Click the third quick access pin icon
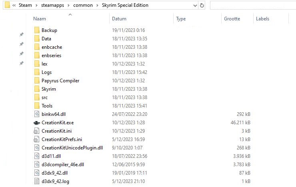 [22, 54]
